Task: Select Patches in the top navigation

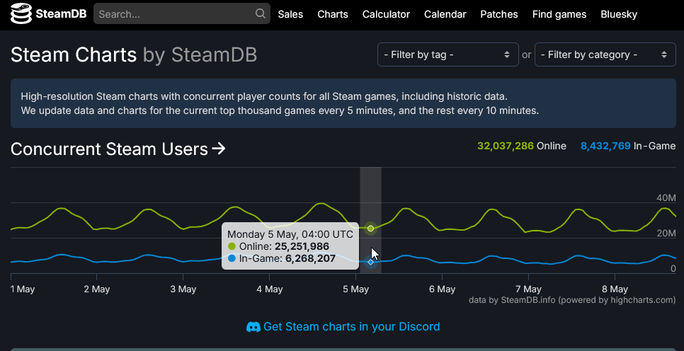Action: pos(499,14)
